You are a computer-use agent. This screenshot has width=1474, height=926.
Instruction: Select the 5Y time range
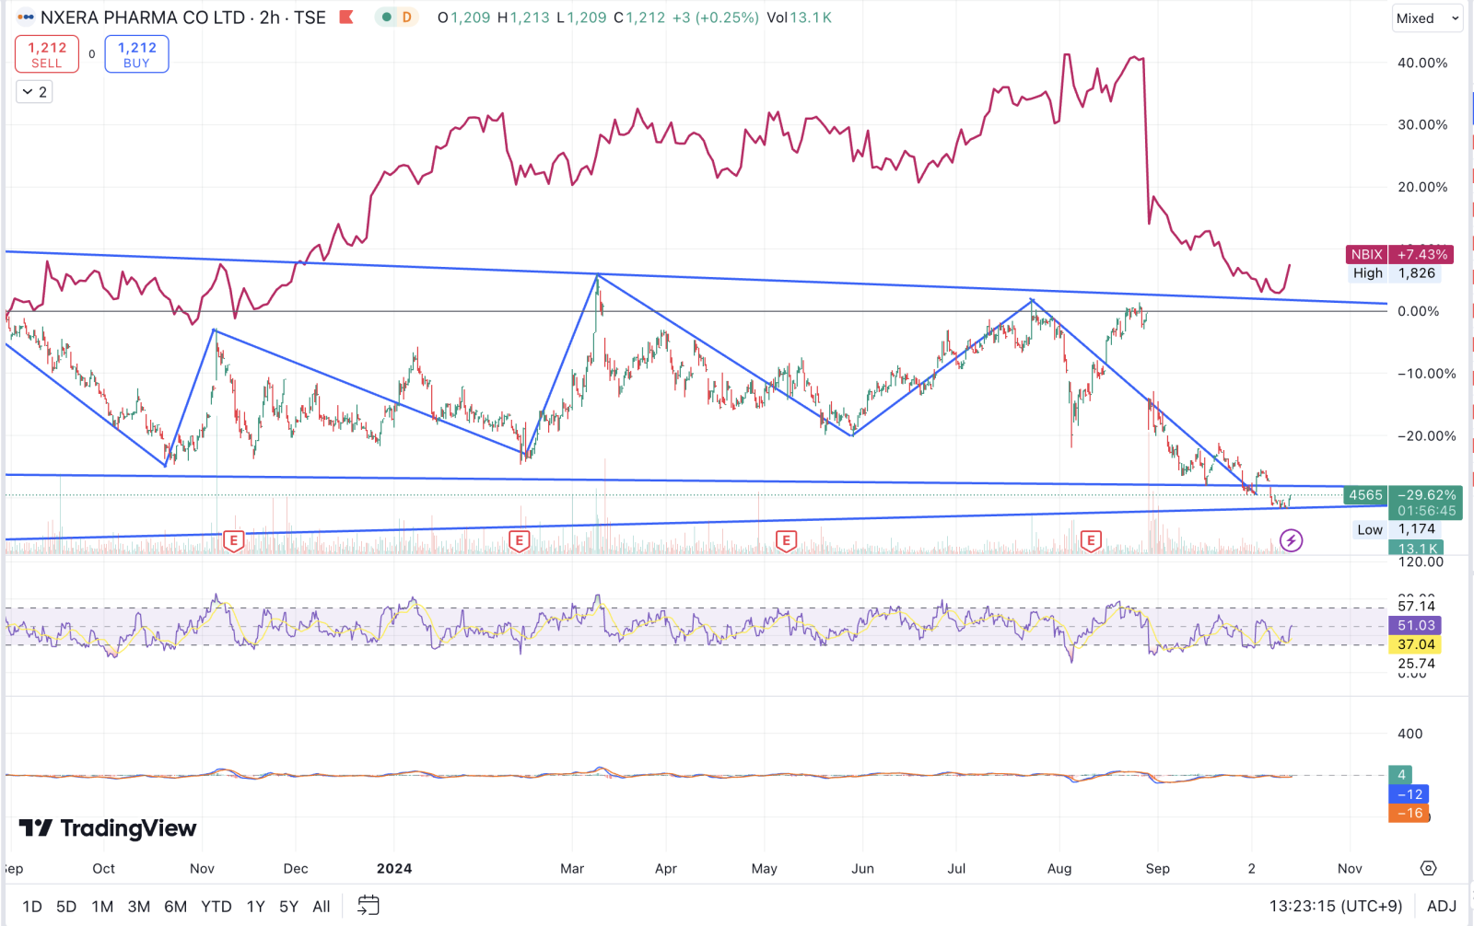[x=289, y=907]
